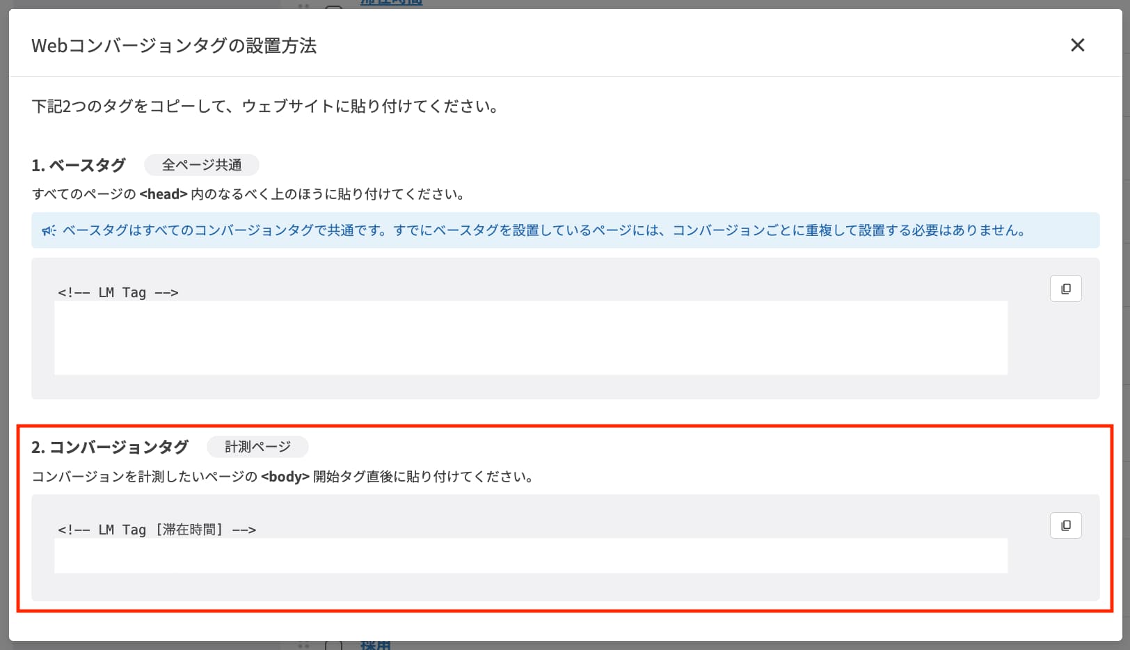
Task: Click the 1. ベースタグ section heading
Action: coord(77,165)
